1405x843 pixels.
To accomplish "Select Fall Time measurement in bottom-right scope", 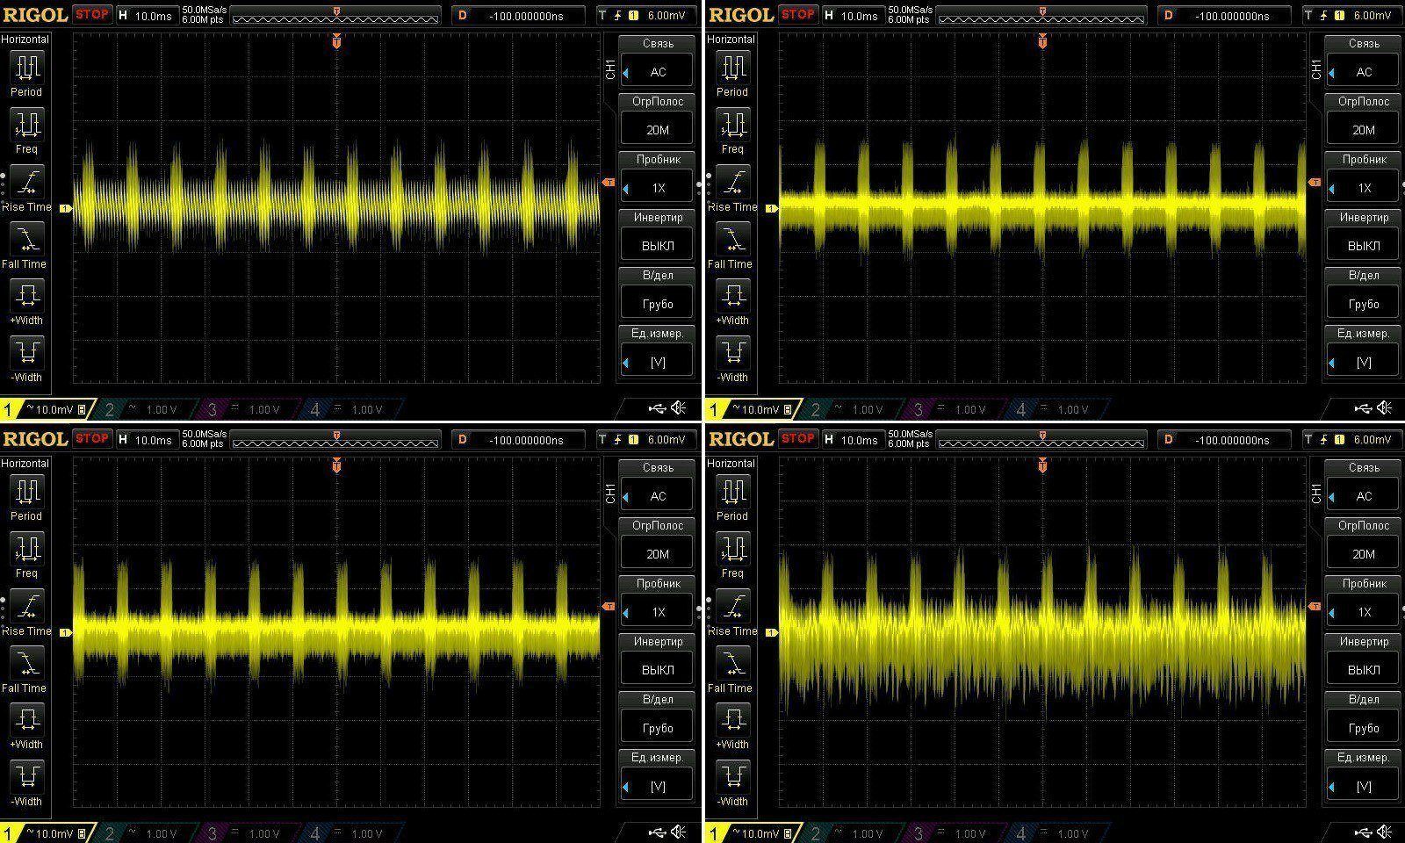I will tap(732, 665).
